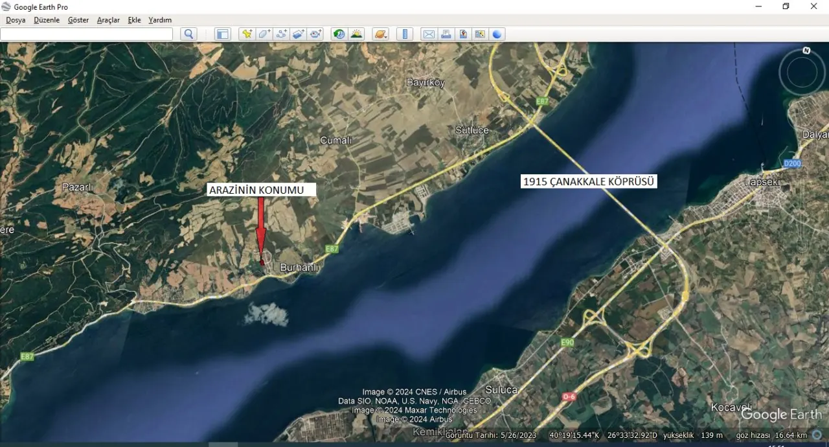Open the Ekle menu

coord(135,20)
